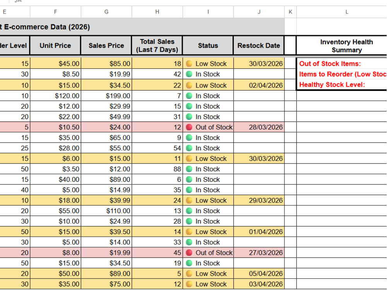This screenshot has height=290, width=387.
Task: Select In Stock status in $8.50 row
Action: [x=208, y=74]
